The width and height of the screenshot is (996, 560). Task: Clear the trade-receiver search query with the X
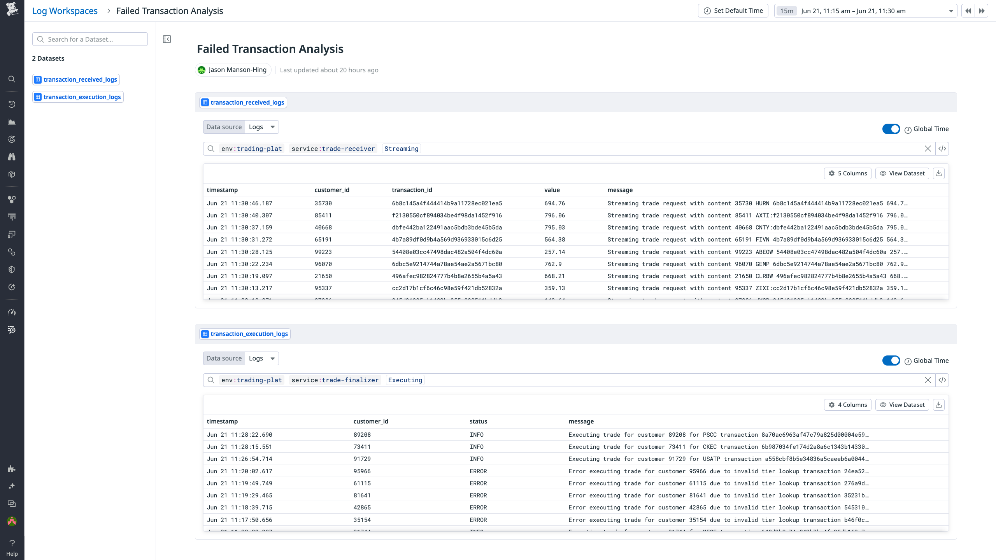[928, 148]
